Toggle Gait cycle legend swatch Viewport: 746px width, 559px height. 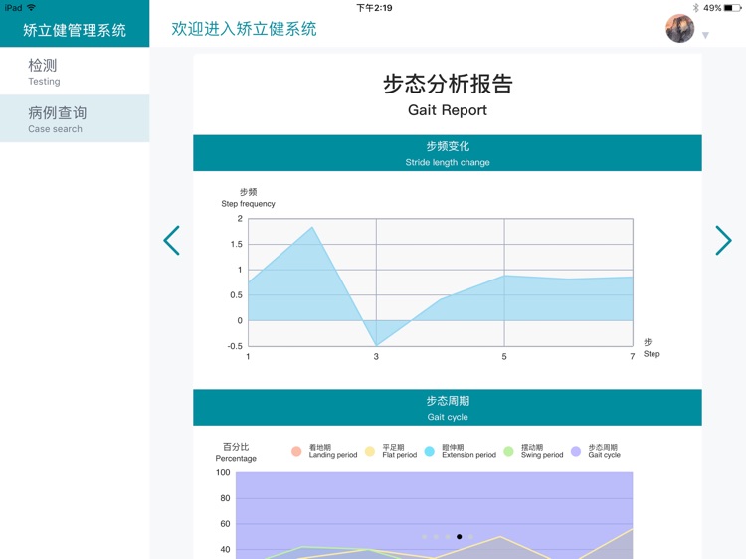576,451
